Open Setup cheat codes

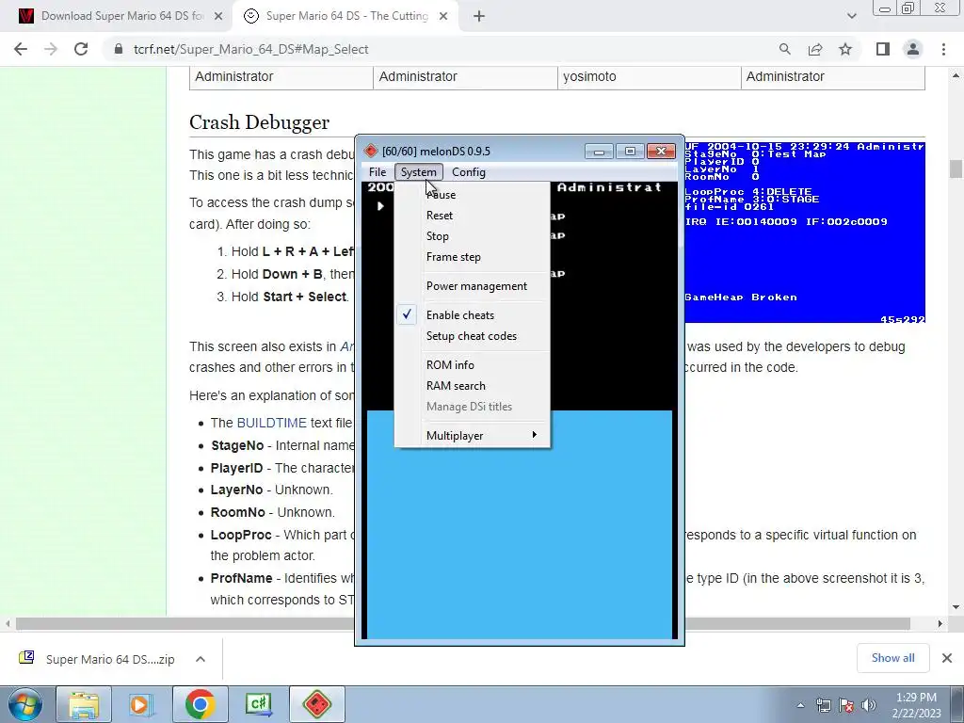pyautogui.click(x=473, y=336)
